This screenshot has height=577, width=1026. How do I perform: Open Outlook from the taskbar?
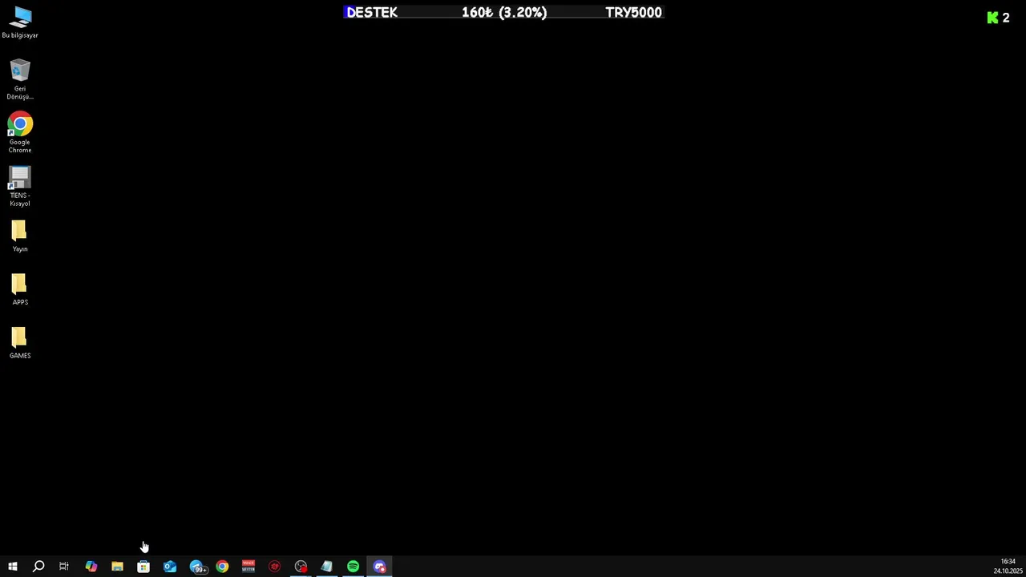pyautogui.click(x=170, y=567)
